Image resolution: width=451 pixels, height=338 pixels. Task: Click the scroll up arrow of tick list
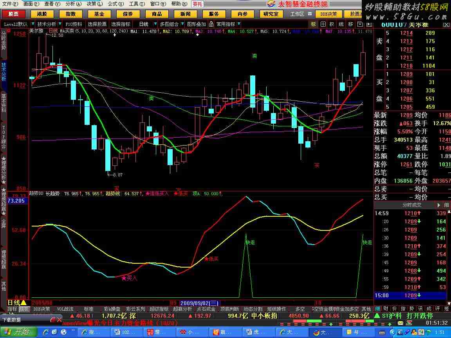449,212
